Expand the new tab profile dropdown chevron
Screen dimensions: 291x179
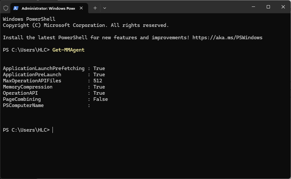click(104, 8)
